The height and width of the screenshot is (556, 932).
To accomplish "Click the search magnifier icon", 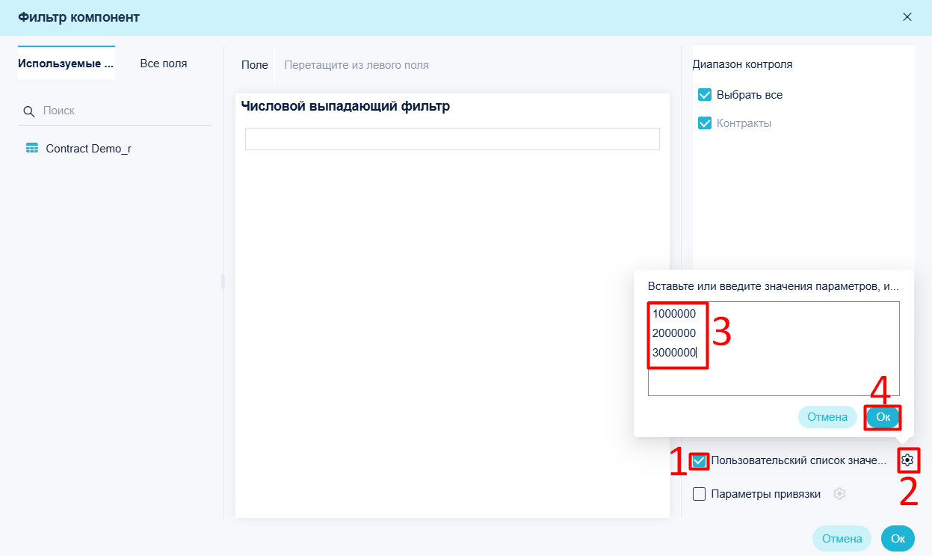I will click(29, 111).
